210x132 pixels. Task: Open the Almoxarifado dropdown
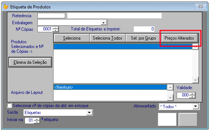click(196, 106)
